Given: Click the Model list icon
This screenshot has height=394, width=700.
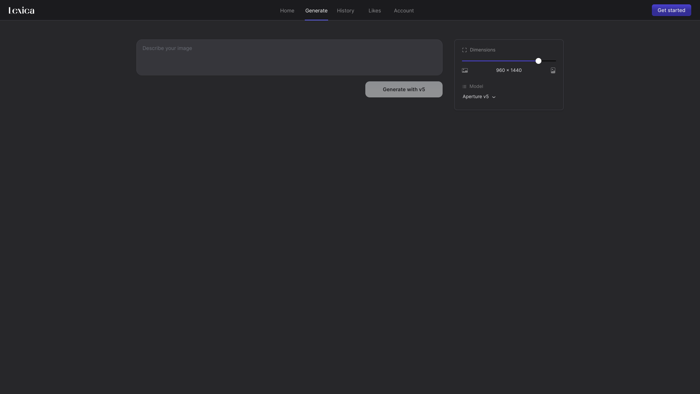Looking at the screenshot, I should tap(464, 86).
